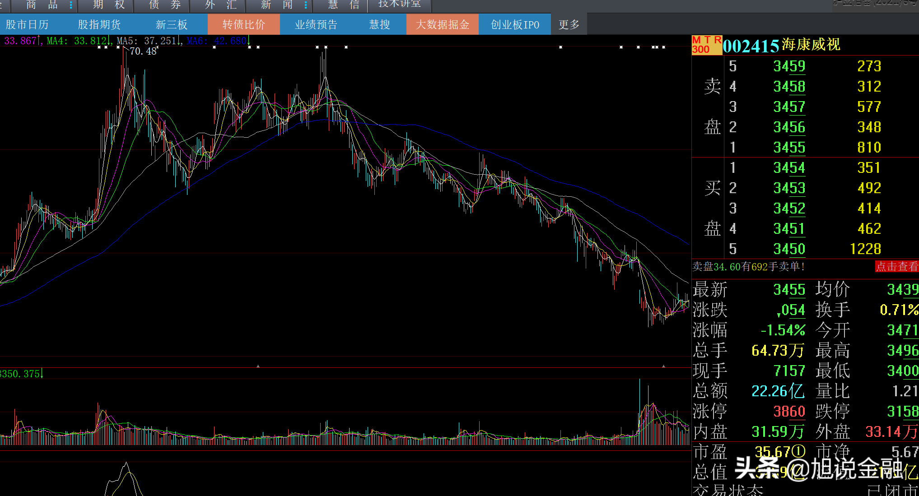Click the 市净 value 5.67

click(905, 452)
